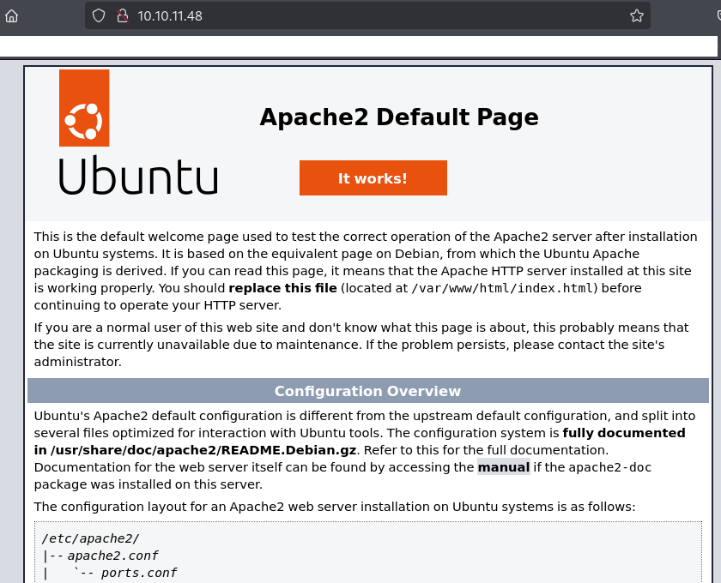Click the "Apache2 Default Page" heading
This screenshot has width=721, height=583.
(398, 117)
